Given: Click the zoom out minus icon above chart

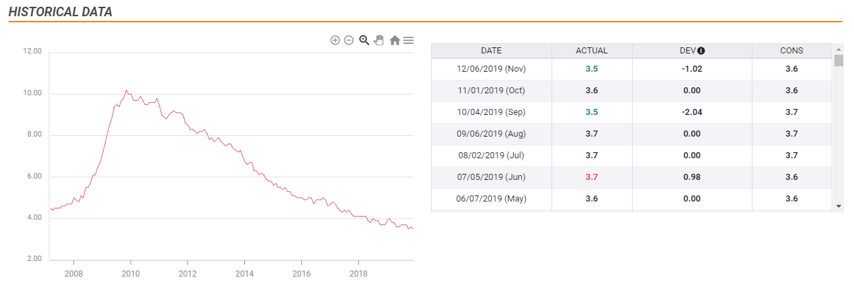Looking at the screenshot, I should 349,41.
